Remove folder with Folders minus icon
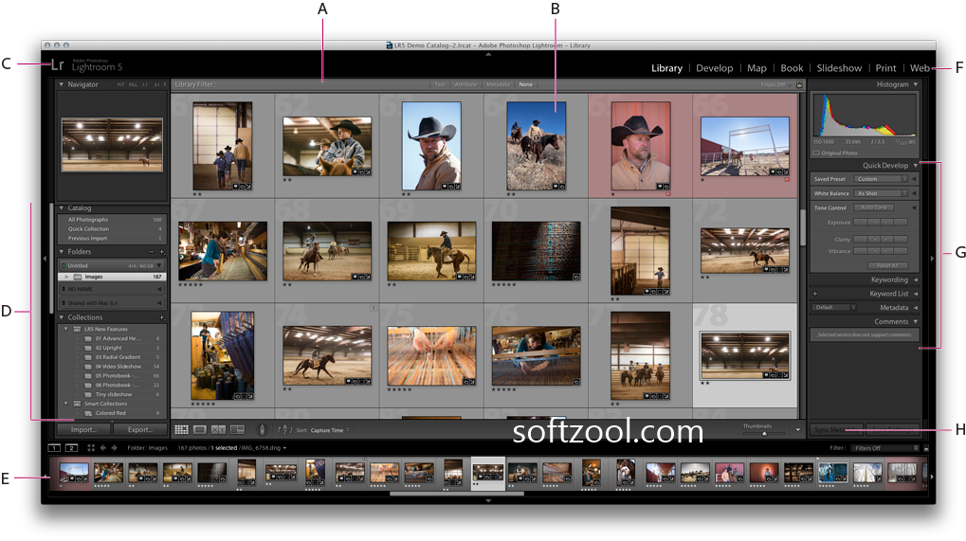966x541 pixels. 152,252
